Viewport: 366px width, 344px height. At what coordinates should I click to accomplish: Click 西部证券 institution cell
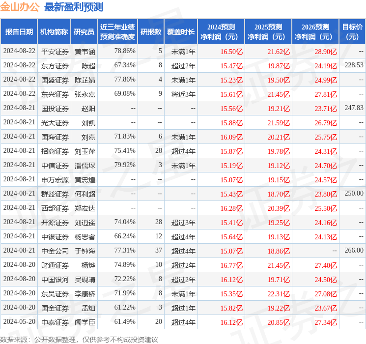55,208
